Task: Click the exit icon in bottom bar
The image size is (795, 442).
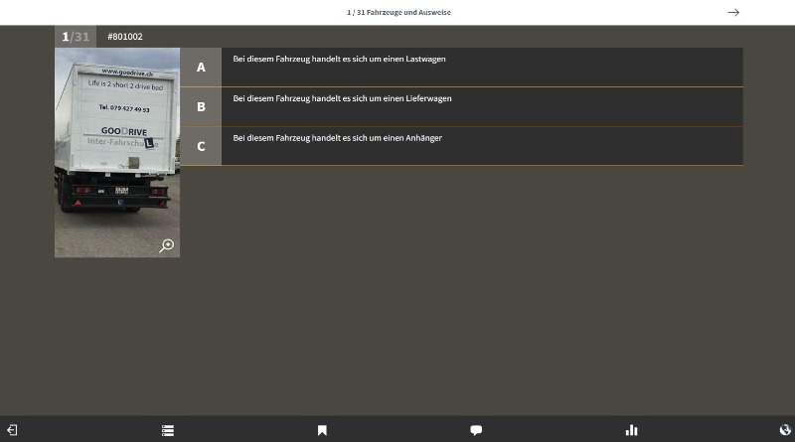Action: click(12, 430)
